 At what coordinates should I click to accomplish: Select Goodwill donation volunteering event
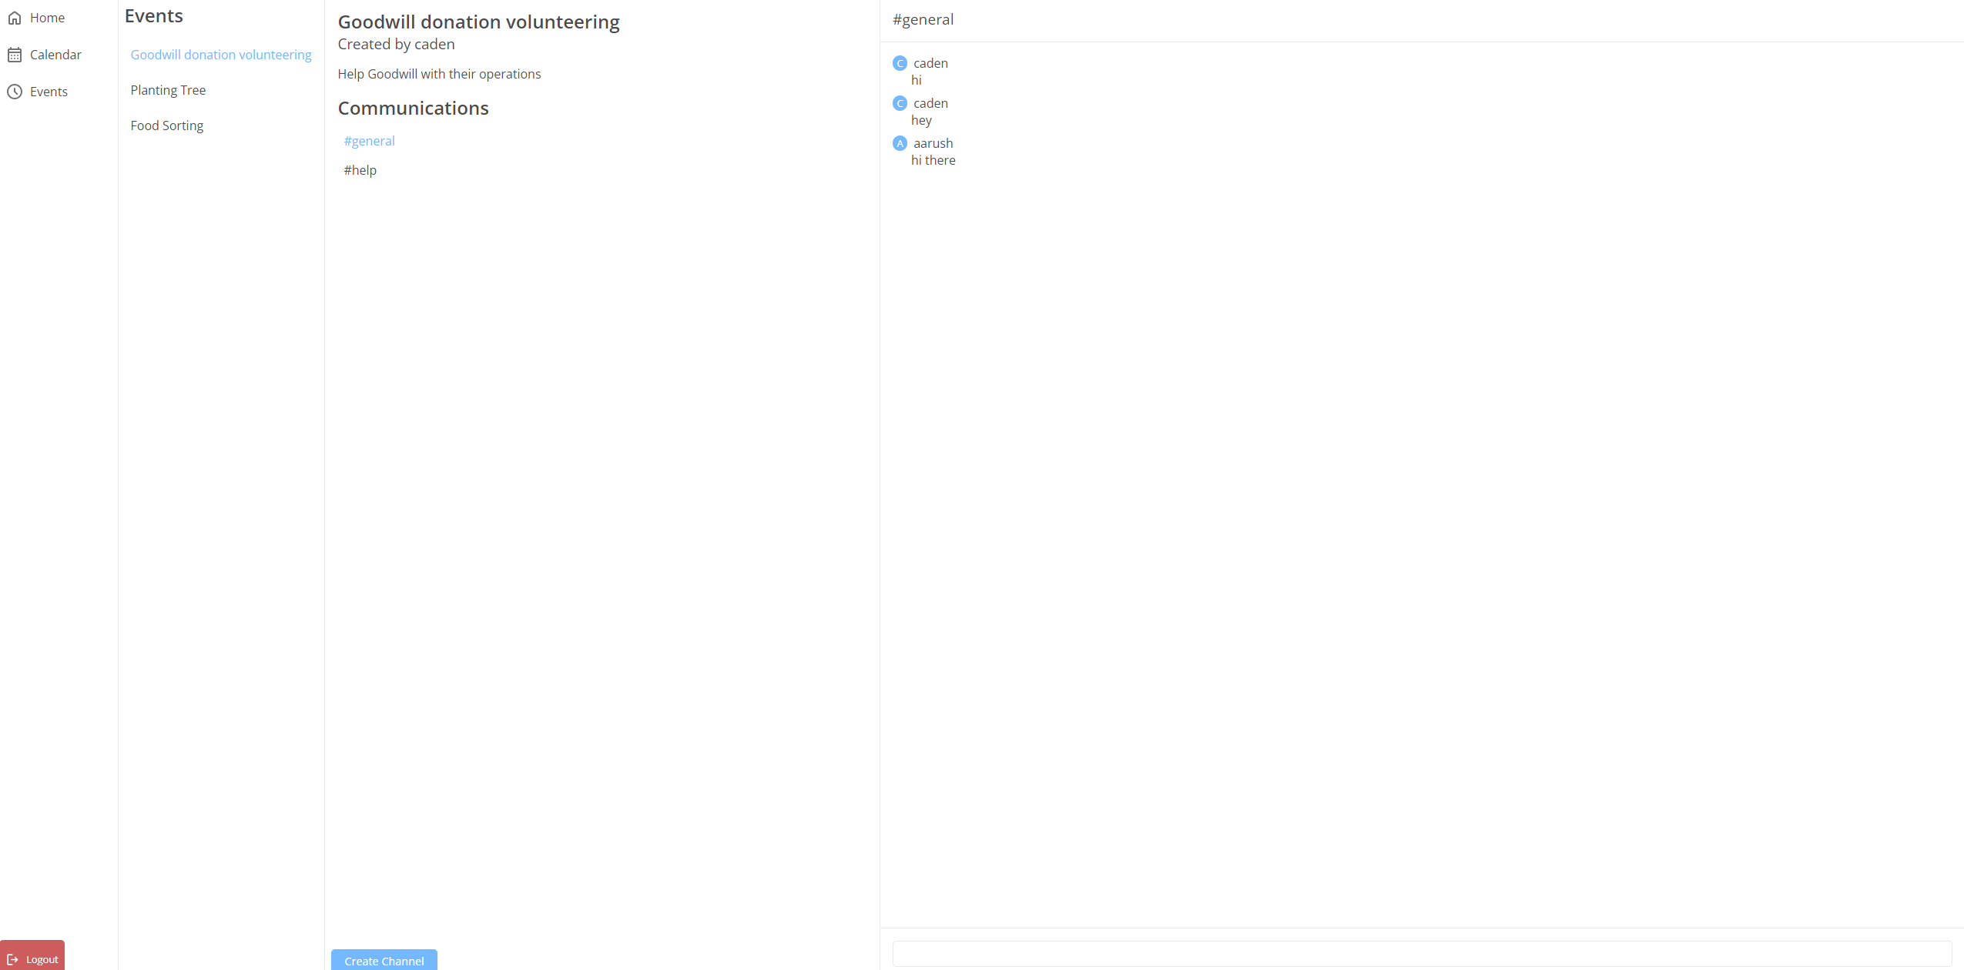coord(221,55)
